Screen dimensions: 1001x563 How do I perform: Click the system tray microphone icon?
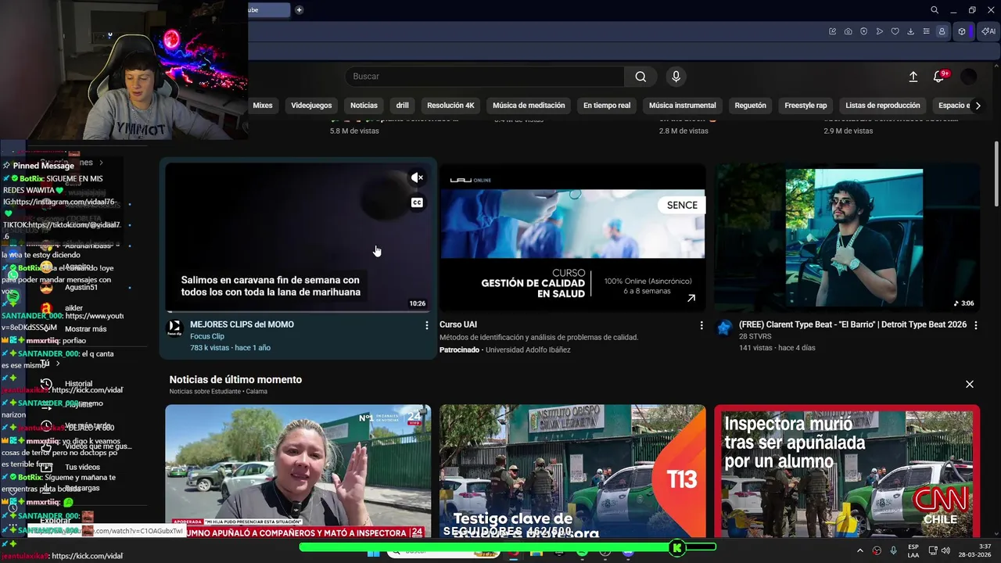coord(893,550)
